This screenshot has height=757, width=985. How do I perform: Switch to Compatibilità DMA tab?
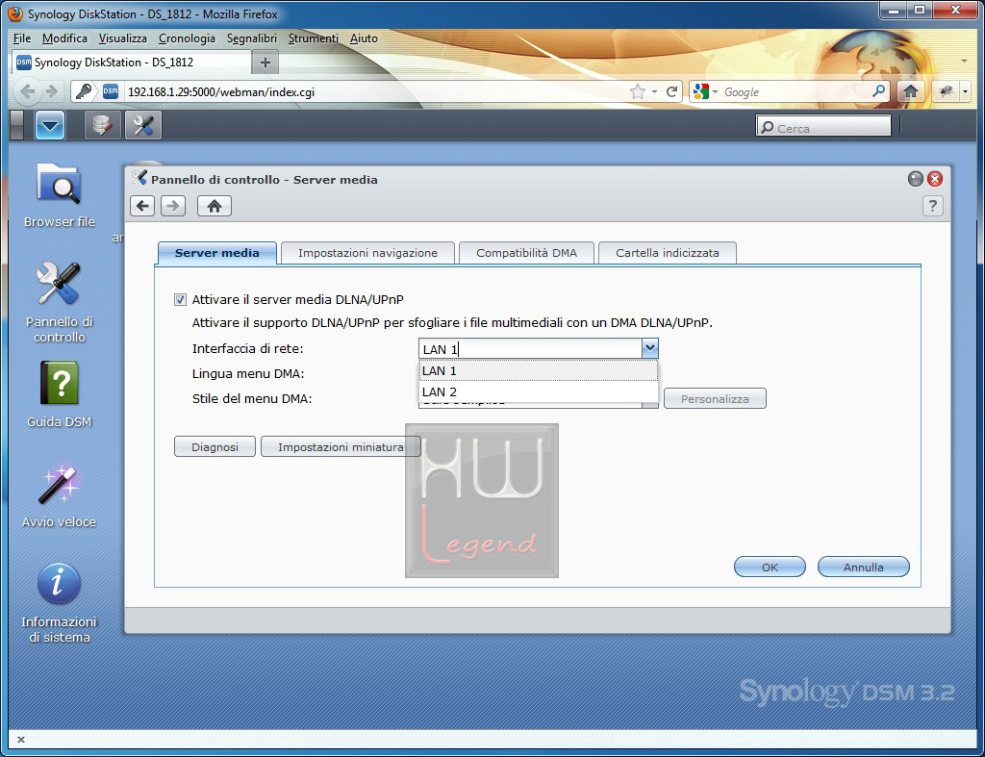tap(526, 253)
